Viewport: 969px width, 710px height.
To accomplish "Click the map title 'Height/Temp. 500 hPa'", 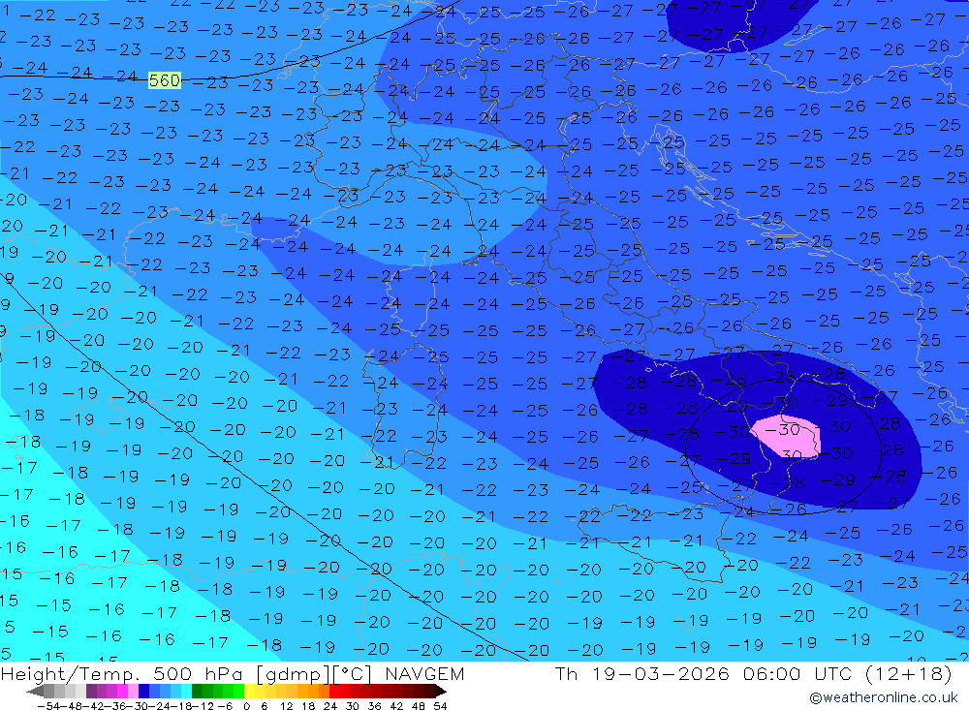I will point(124,673).
